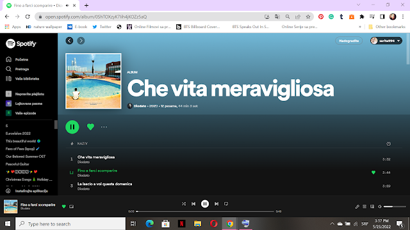Viewport: 410px width, 230px height.
Task: Open Our Beloved Summer OST playlist
Action: 26,157
